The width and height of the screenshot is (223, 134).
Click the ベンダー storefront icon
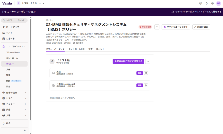pyautogui.click(x=3, y=104)
